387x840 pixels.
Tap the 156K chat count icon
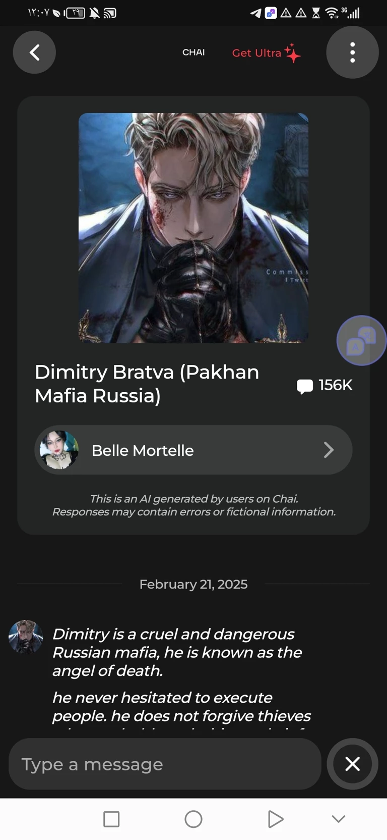point(305,386)
